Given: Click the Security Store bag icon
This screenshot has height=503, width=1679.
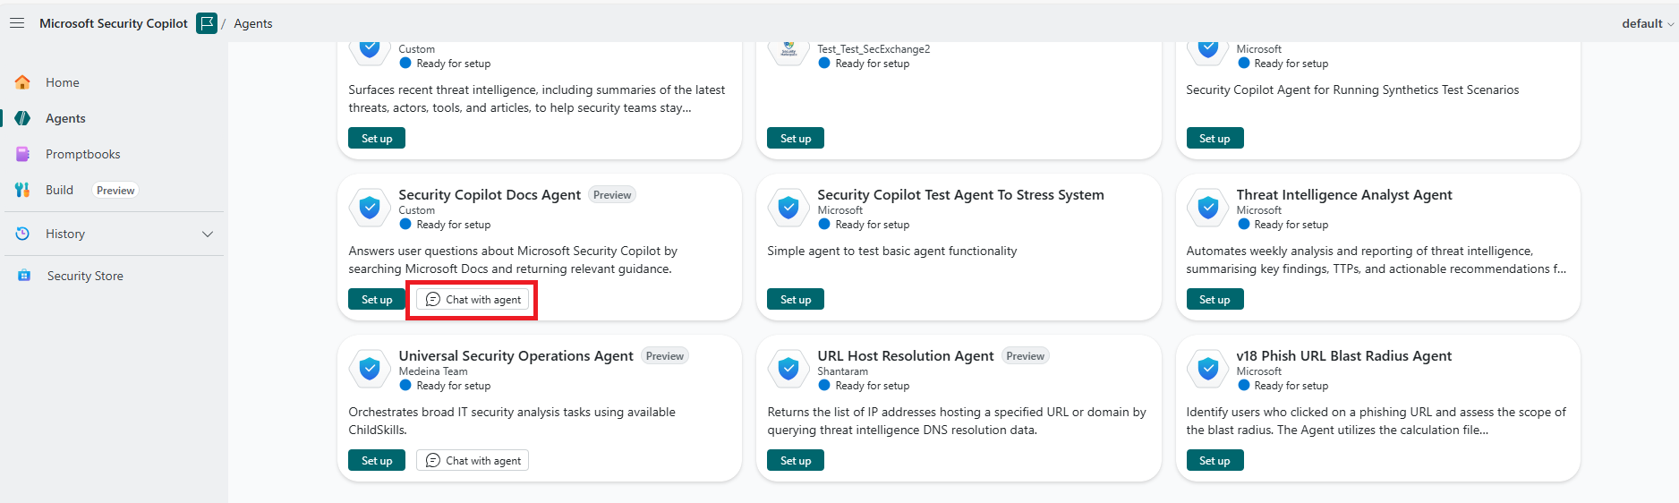Looking at the screenshot, I should [x=24, y=276].
